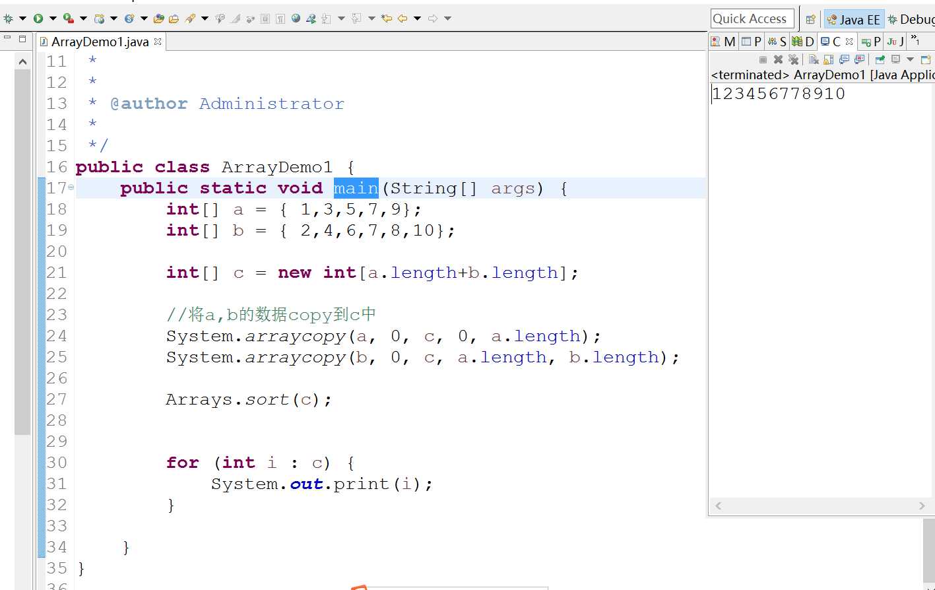This screenshot has height=590, width=935.
Task: Maximize the editor area with the square icon
Action: (22, 39)
